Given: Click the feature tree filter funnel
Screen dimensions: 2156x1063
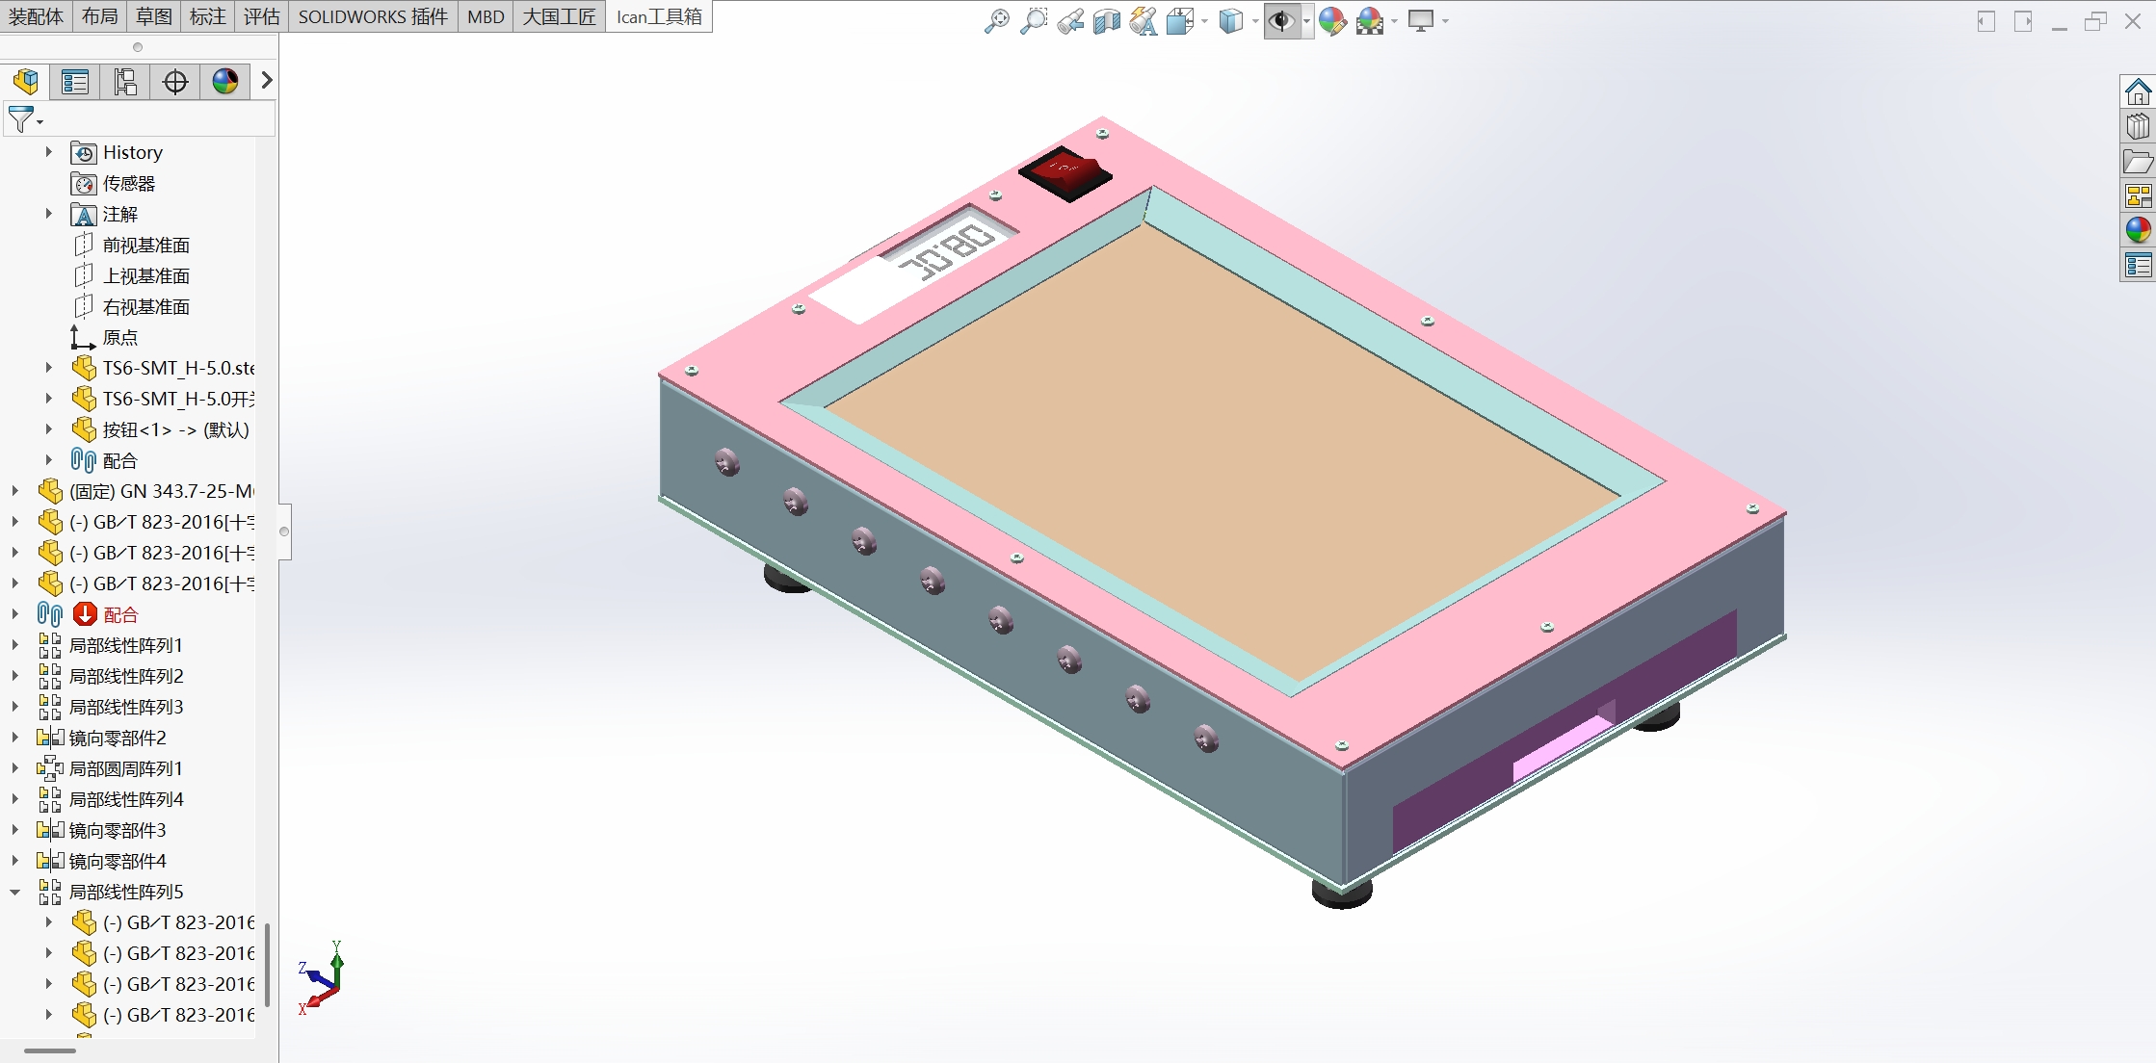Looking at the screenshot, I should (x=20, y=119).
